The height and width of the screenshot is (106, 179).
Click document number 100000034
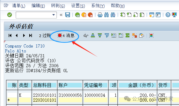pyautogui.click(x=95, y=95)
